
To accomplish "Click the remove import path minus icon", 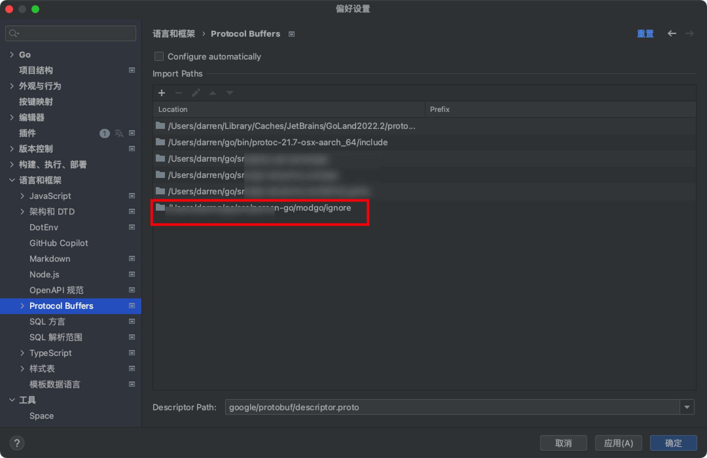I will 179,93.
